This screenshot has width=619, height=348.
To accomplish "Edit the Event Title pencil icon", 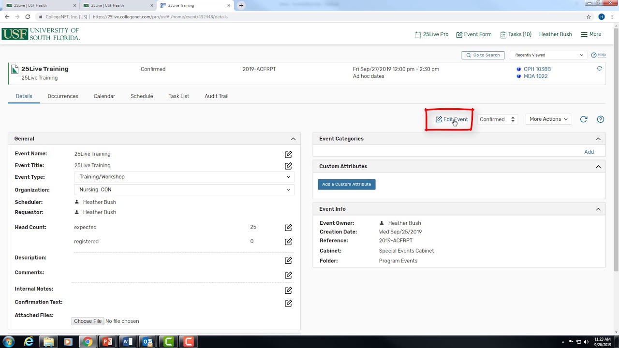I will [288, 166].
